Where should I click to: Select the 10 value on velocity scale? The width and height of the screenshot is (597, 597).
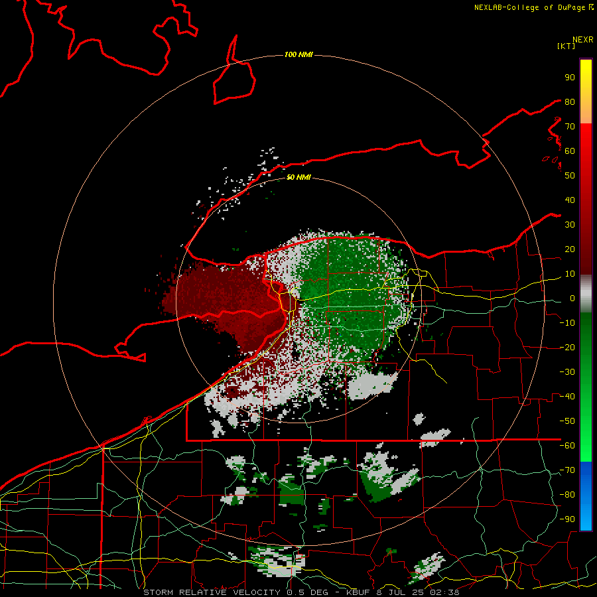tap(570, 274)
